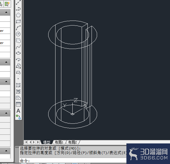
Task: Jump to first layout tab arrow
Action: 26,142
